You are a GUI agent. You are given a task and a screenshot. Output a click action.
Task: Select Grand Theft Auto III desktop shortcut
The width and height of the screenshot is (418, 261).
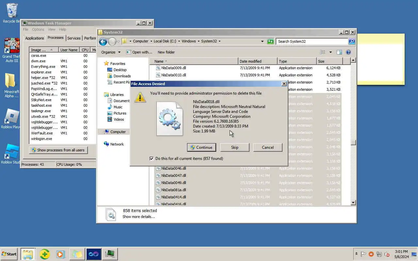(12, 50)
